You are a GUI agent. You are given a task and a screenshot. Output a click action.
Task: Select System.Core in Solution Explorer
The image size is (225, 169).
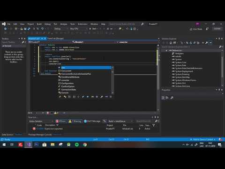180,62
